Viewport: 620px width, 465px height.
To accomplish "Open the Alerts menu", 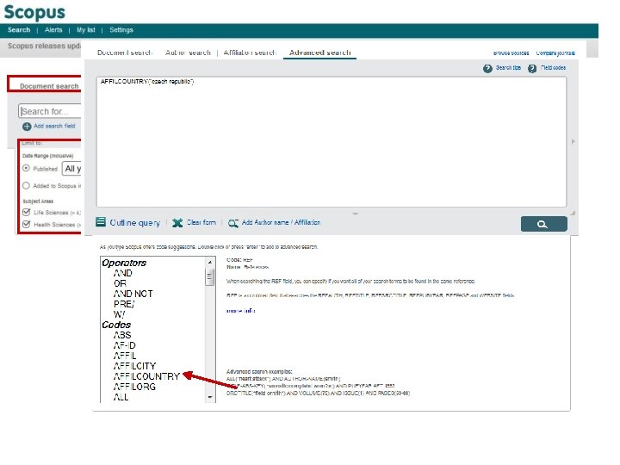I will [53, 30].
